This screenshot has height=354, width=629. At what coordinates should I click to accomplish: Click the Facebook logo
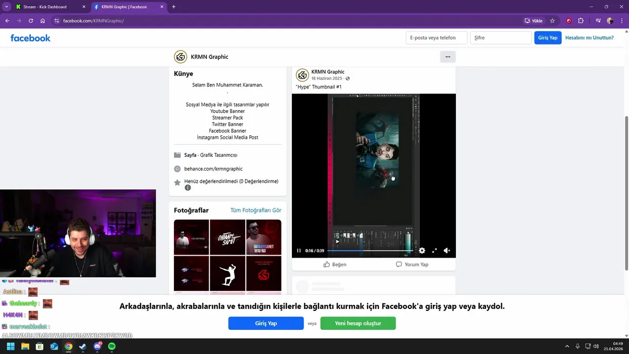click(30, 38)
